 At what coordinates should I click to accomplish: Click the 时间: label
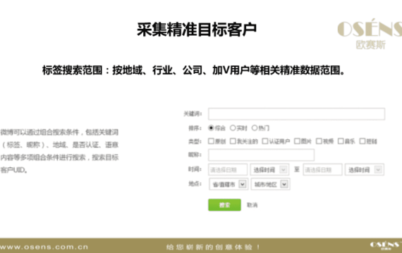click(195, 169)
